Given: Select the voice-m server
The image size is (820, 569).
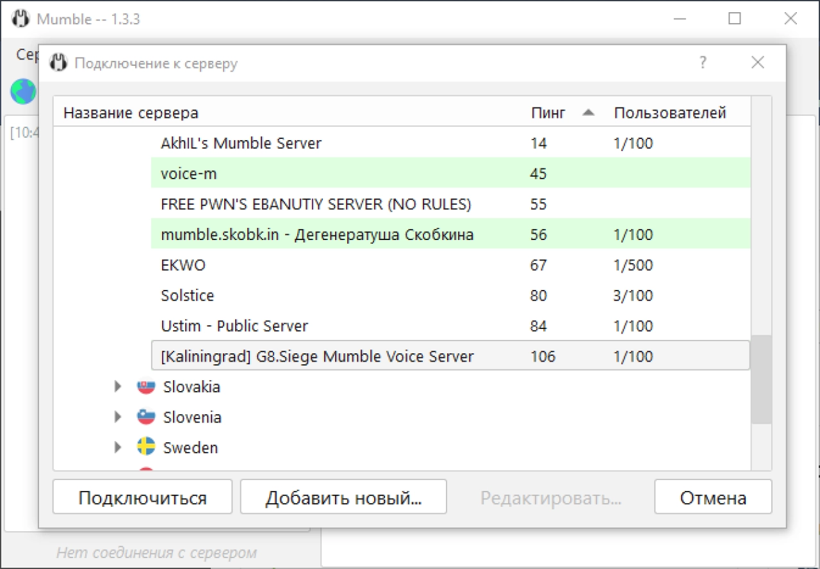Looking at the screenshot, I should coord(450,173).
